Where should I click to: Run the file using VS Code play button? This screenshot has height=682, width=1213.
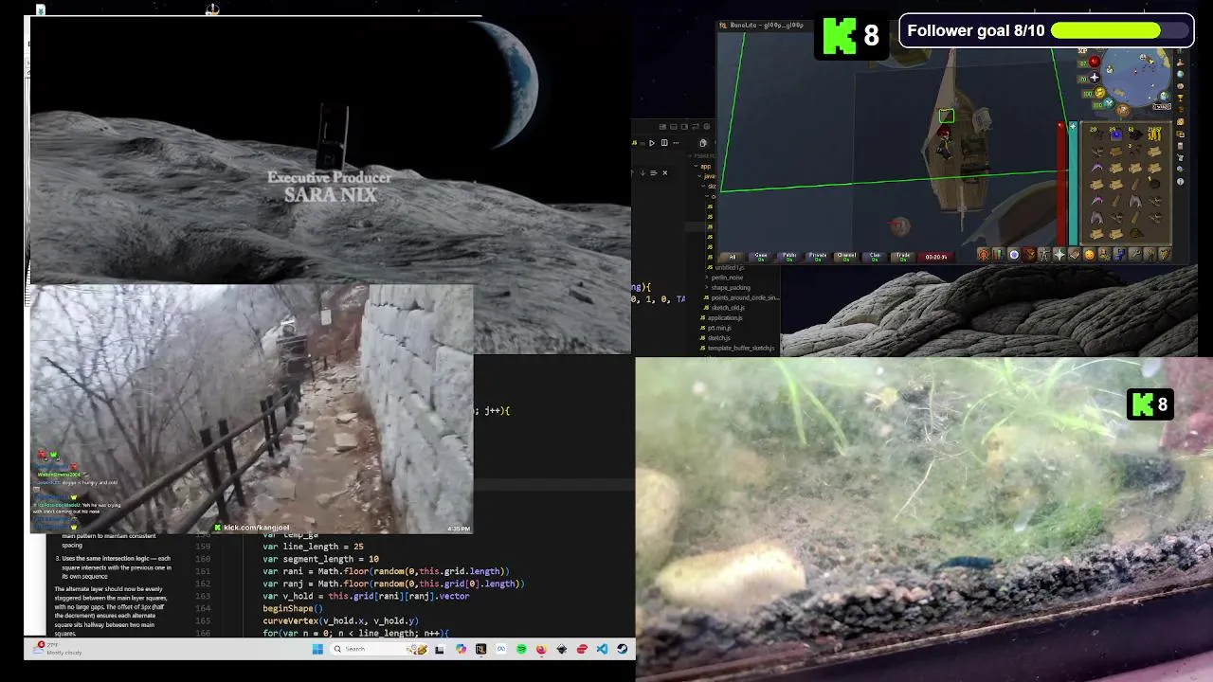coord(652,143)
